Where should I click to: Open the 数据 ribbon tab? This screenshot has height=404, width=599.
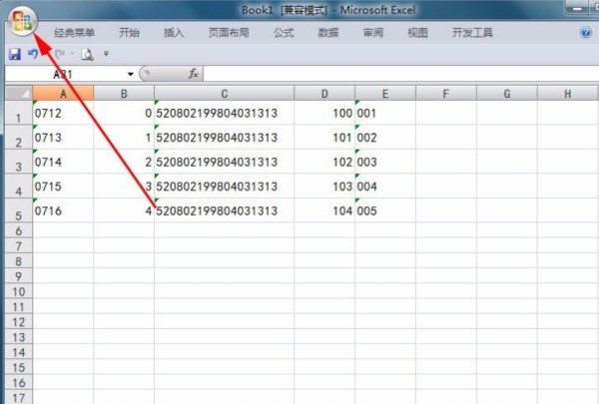click(328, 33)
